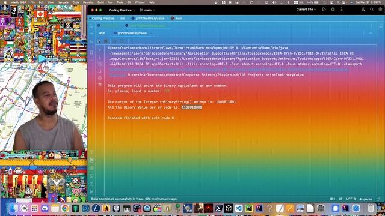Clear console output with trash icon
385x216 pixels.
(100, 85)
